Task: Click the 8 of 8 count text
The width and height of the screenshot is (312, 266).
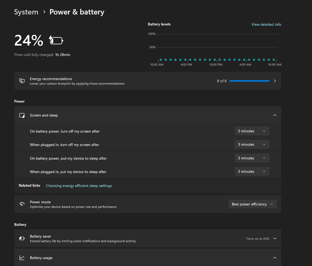Action: [222, 81]
